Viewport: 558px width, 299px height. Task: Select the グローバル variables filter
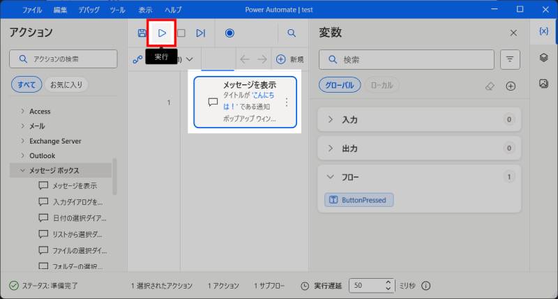coord(340,85)
